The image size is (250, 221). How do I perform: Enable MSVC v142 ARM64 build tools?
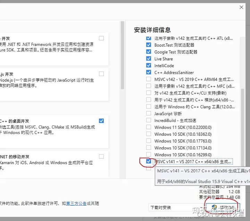click(149, 79)
